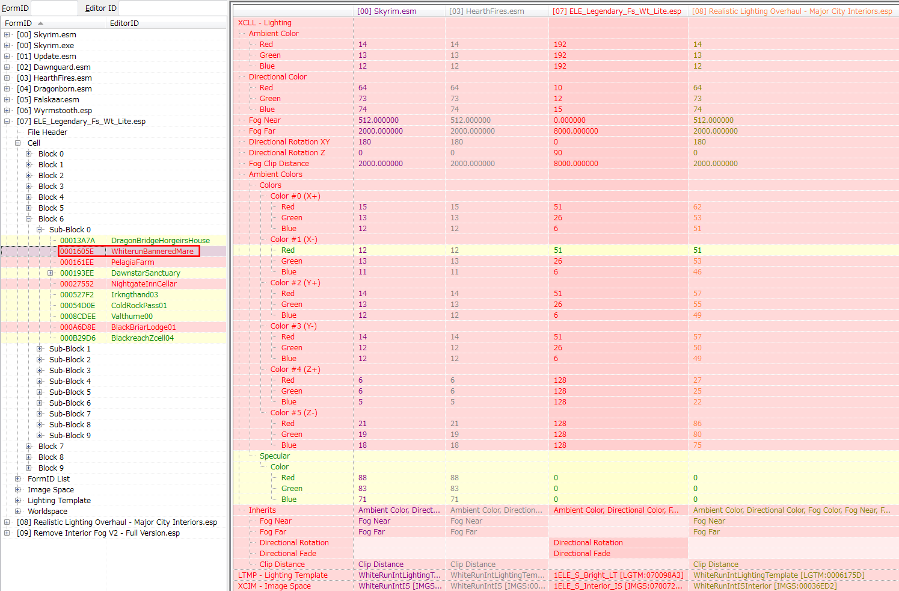Viewport: 899px width, 591px height.
Task: Select the Irkngthand03 record
Action: click(135, 295)
